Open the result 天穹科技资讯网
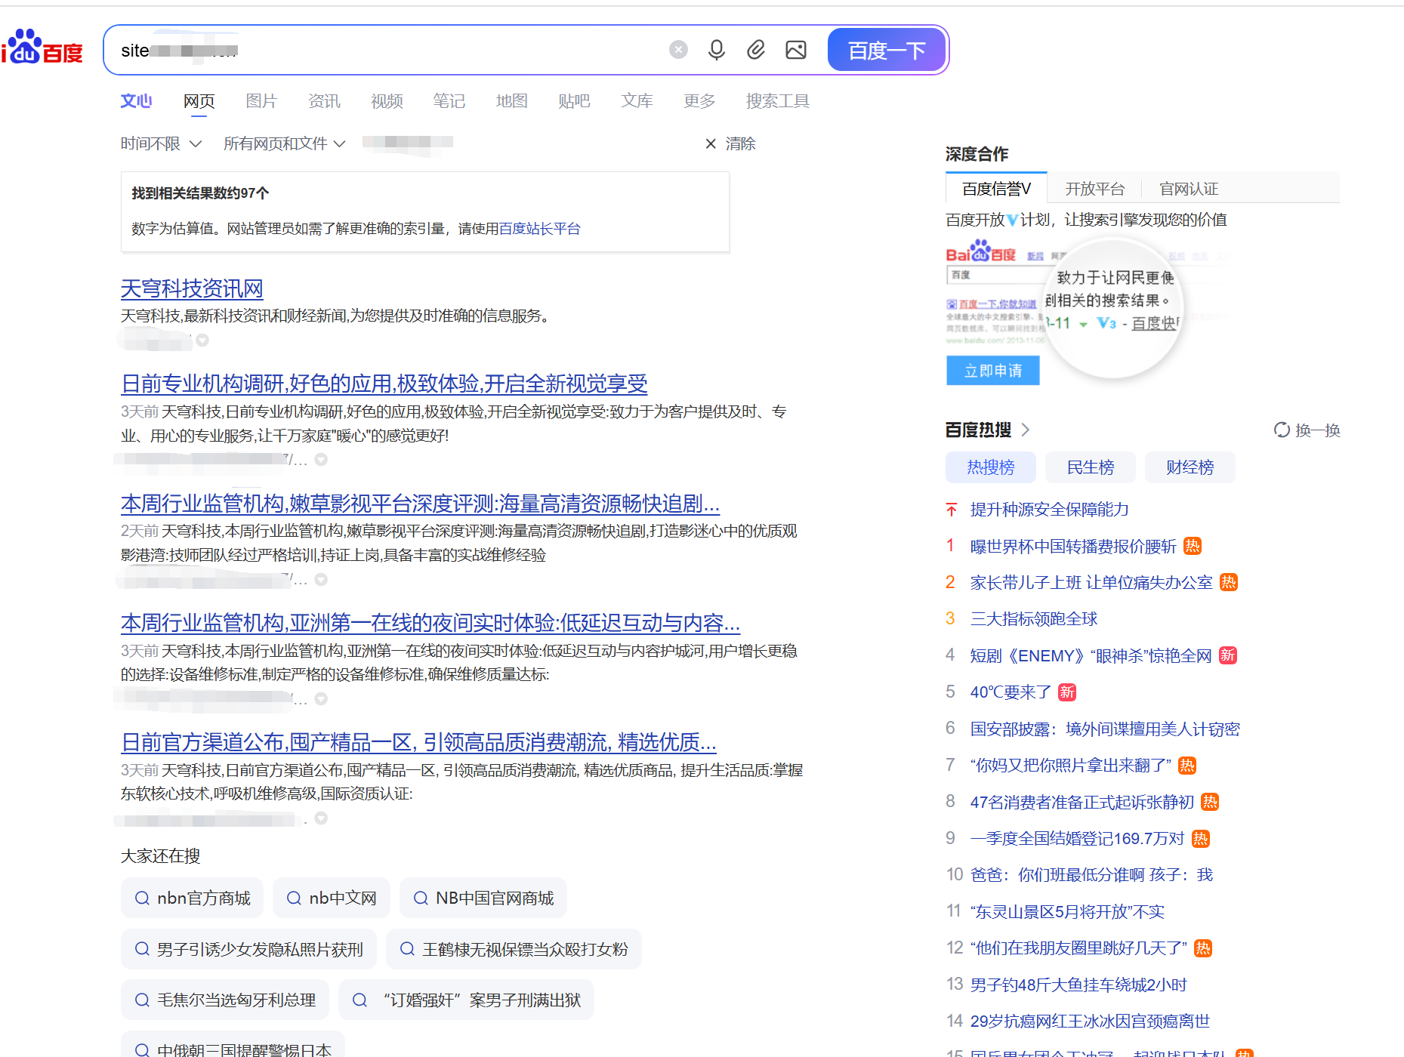This screenshot has width=1404, height=1057. [192, 288]
